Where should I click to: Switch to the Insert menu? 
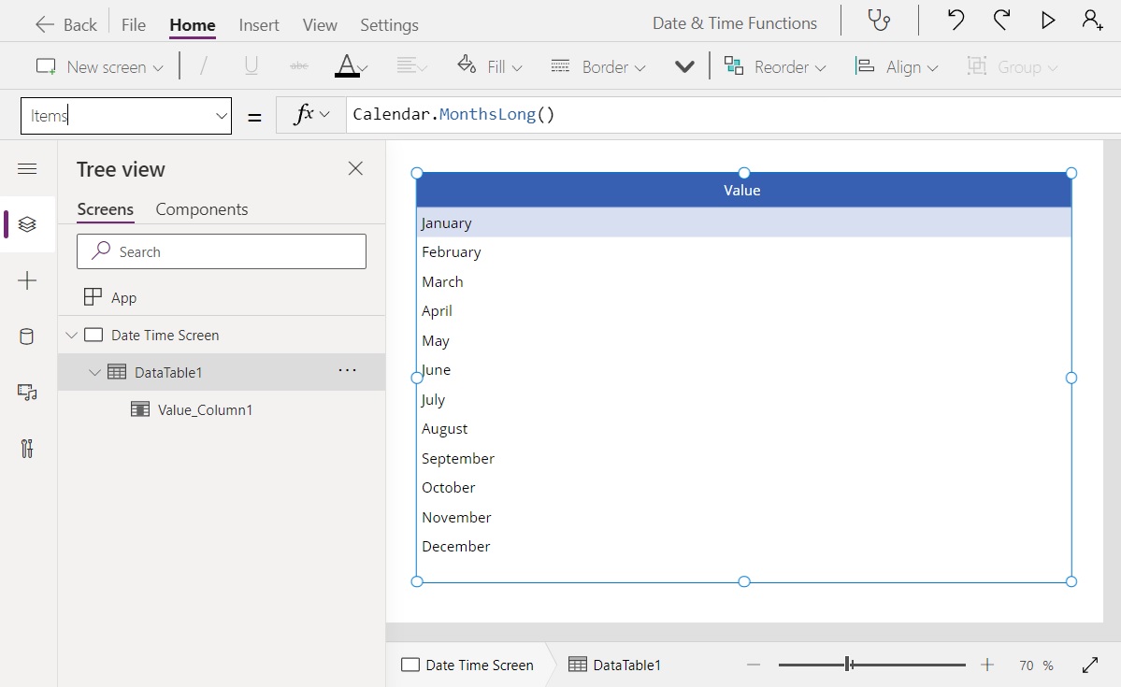coord(258,25)
